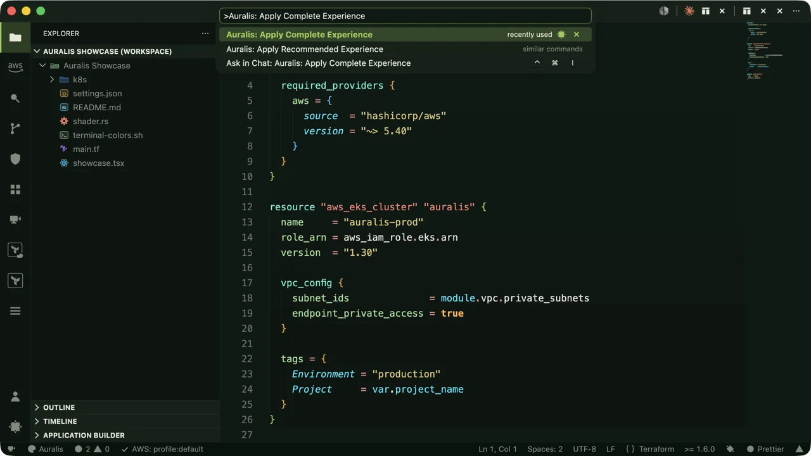The height and width of the screenshot is (456, 811).
Task: Open the upper Terraform icon in activity bar
Action: pos(15,250)
